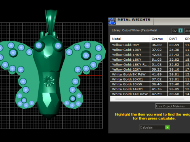
Task: Select the White Gold:9K PdW row
Action: coord(150,74)
